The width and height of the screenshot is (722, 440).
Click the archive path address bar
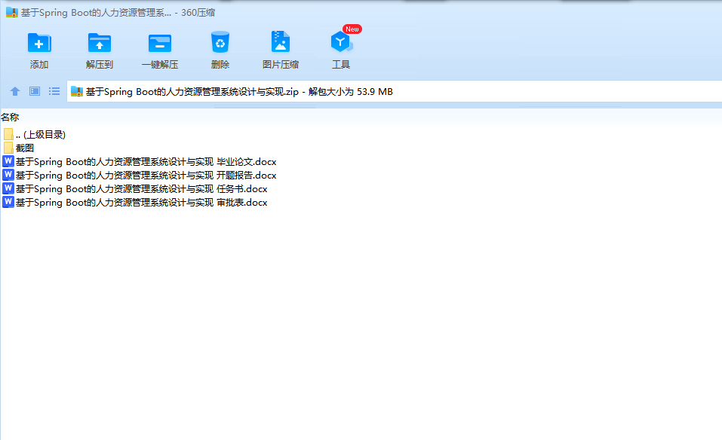(394, 91)
